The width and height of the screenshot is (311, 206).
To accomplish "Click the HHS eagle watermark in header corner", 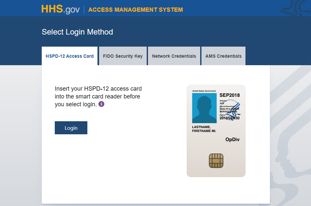I will coord(295,8).
